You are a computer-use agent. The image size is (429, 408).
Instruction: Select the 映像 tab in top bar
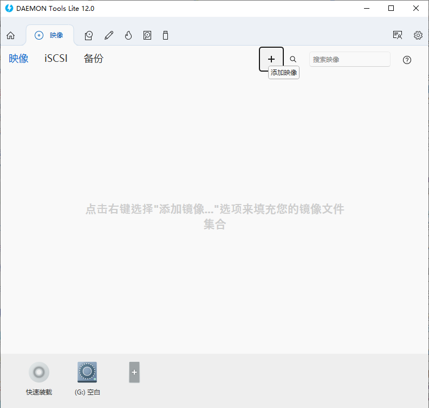coord(50,35)
